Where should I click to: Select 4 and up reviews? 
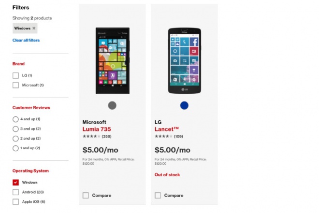point(16,119)
